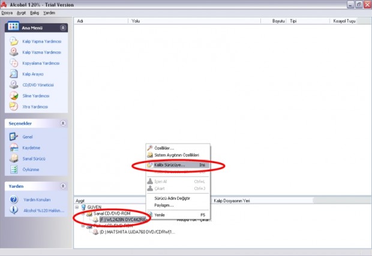Choose Sistem Aygıtının Özellikleri entry
Viewport: 372px width, 256px height.
[x=178, y=155]
